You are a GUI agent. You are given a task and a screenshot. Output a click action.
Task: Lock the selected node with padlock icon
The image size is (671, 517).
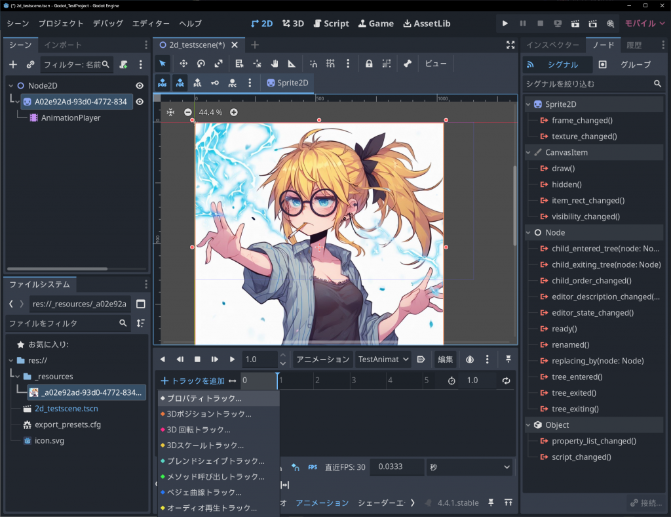[x=369, y=64]
